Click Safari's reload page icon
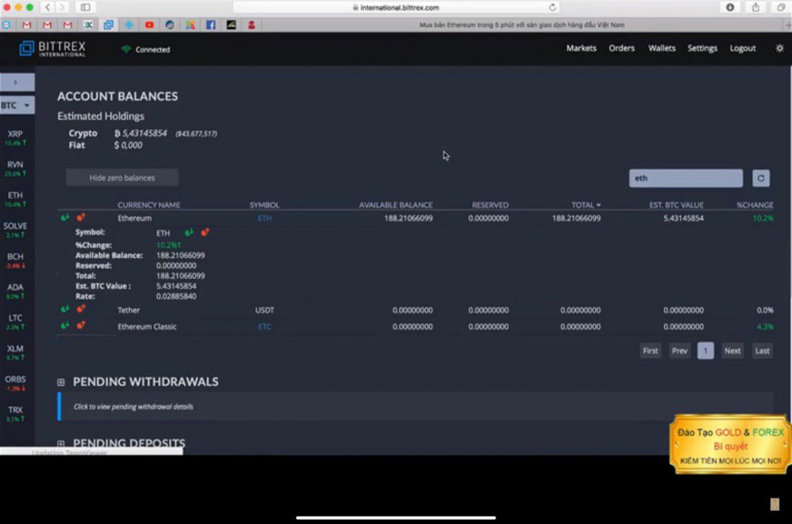792x524 pixels. pos(552,7)
